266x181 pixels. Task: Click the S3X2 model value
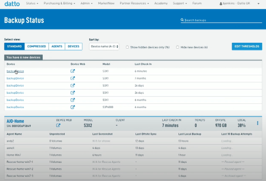point(88,125)
